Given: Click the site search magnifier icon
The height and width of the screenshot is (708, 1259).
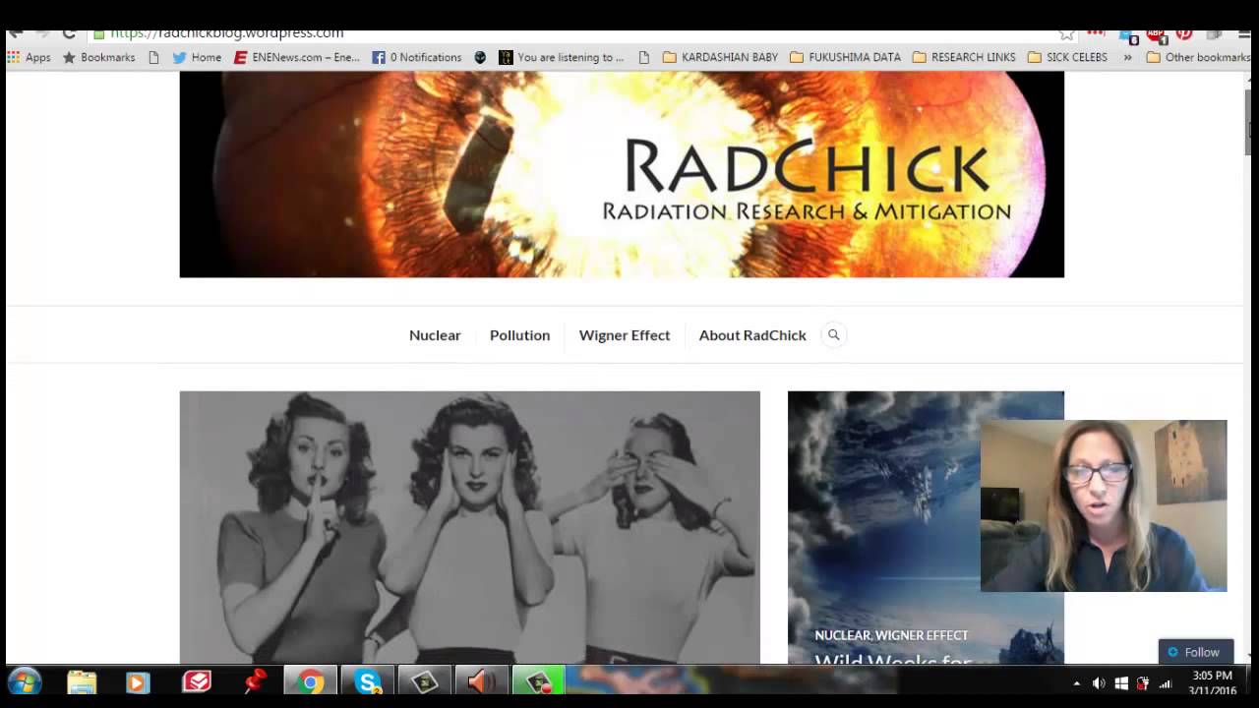Looking at the screenshot, I should [x=834, y=335].
